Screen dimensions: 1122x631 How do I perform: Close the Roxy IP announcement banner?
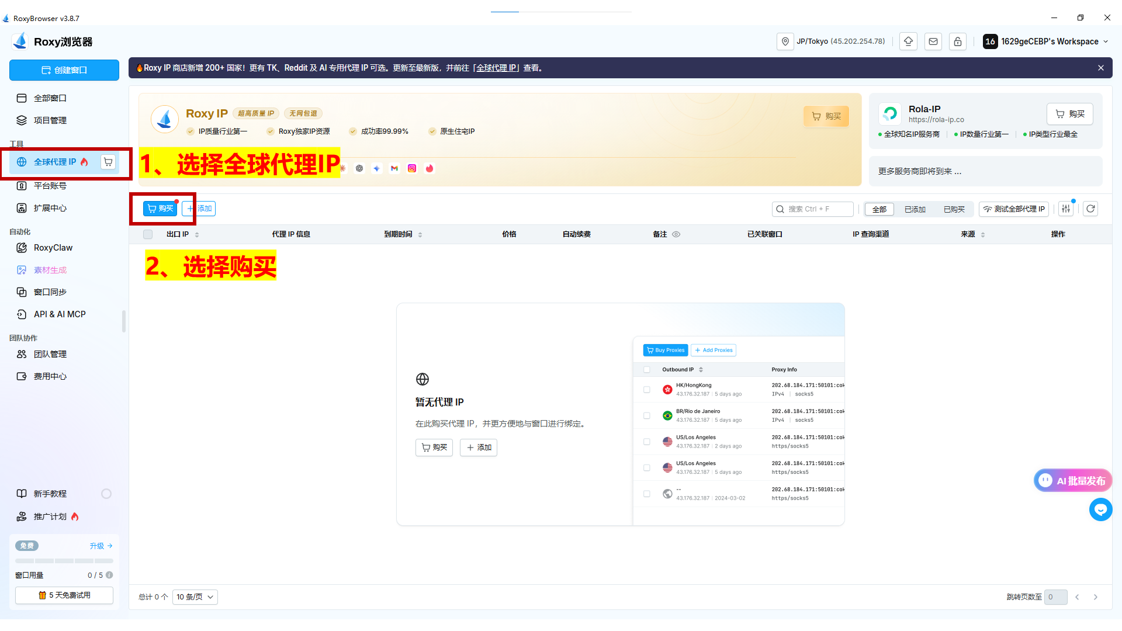point(1101,68)
